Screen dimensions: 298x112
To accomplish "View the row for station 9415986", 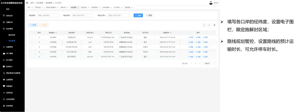I will click(191, 47).
